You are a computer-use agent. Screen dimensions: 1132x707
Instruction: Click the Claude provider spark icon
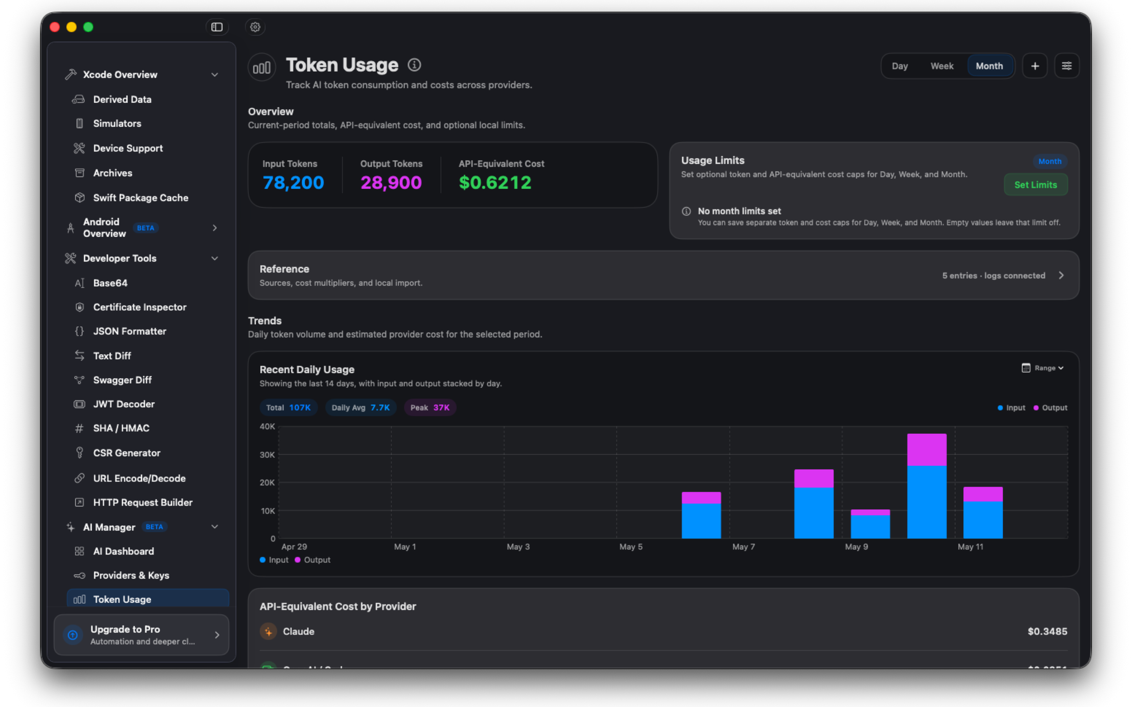pyautogui.click(x=268, y=632)
